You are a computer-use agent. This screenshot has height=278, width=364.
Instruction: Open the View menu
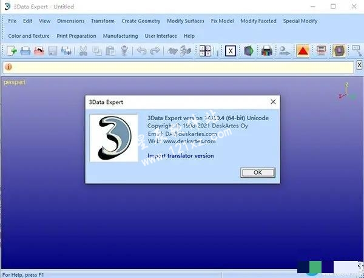[44, 21]
